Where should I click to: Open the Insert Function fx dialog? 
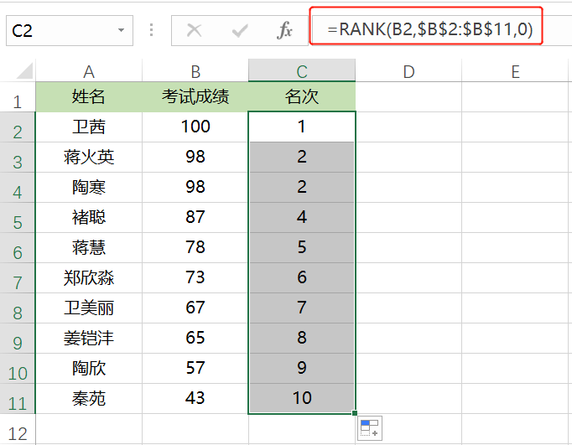pyautogui.click(x=285, y=31)
